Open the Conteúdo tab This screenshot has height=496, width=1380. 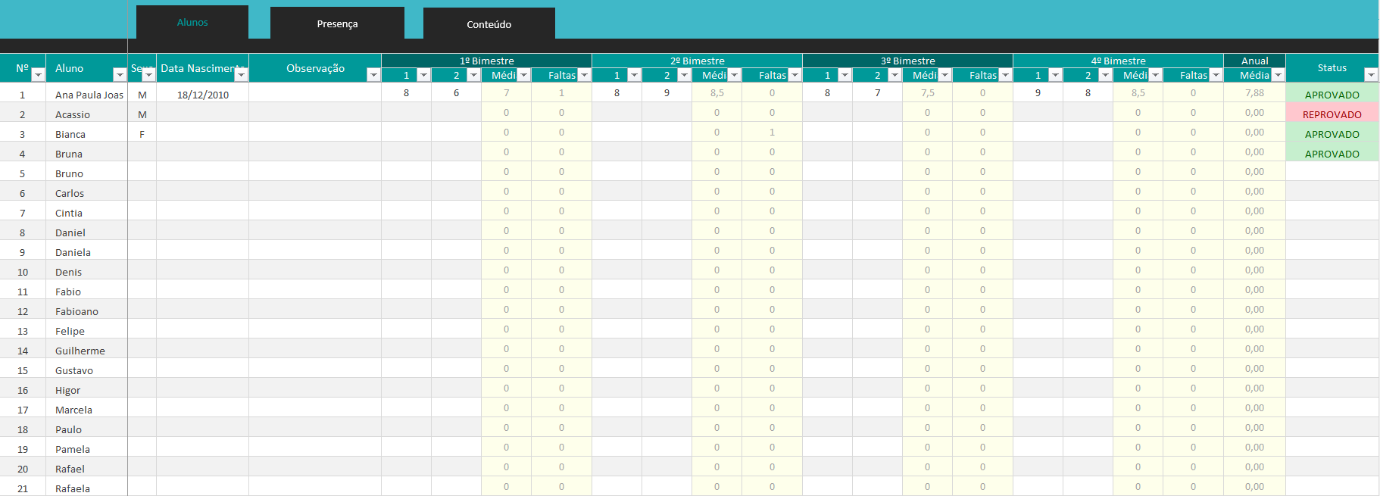click(489, 24)
